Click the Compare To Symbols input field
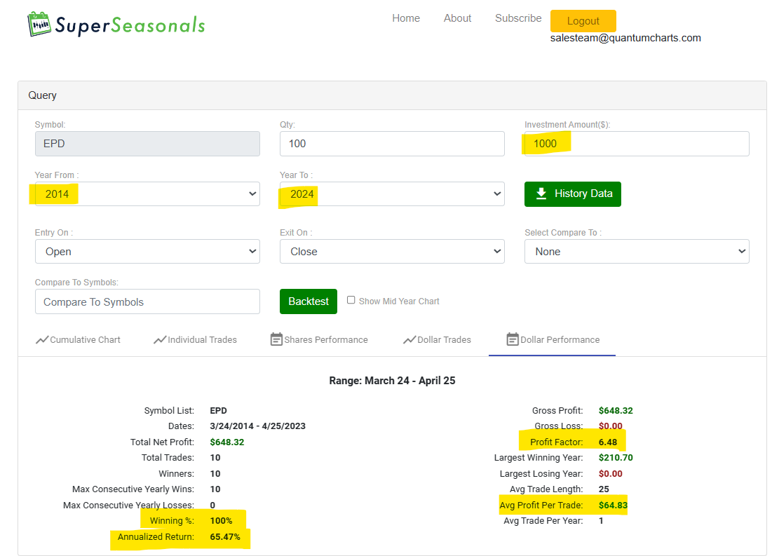Screen dimensions: 772x556 pos(147,301)
